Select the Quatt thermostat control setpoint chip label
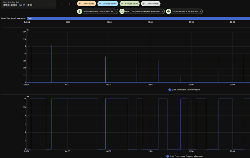The height and width of the screenshot is (158, 250). pyautogui.click(x=98, y=11)
